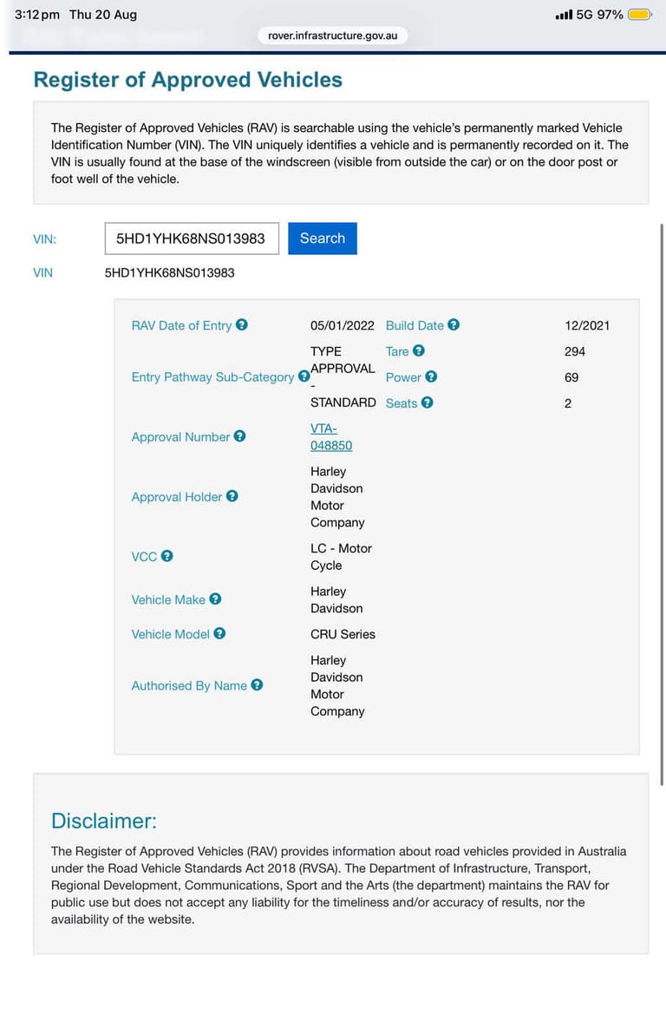Image resolution: width=666 pixels, height=1014 pixels.
Task: Open help icon beside Vehicle Model
Action: [220, 633]
